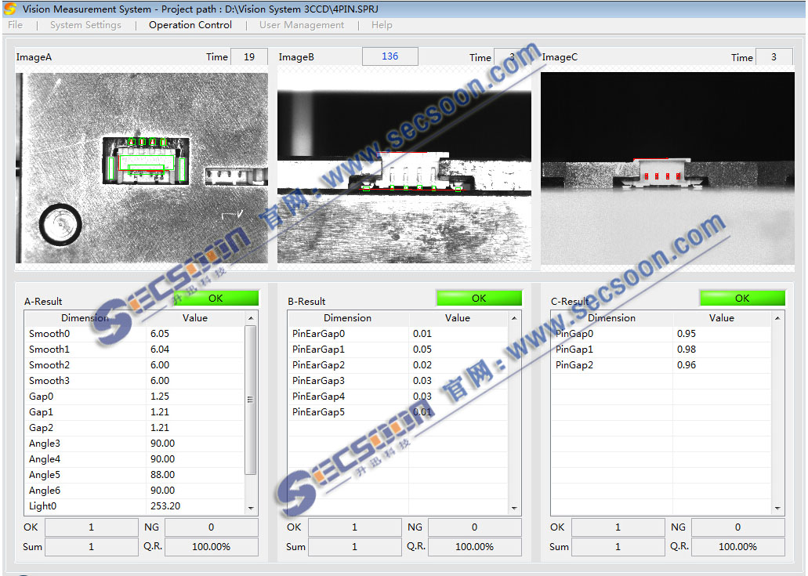
Task: Click the Vision Measurement System title bar icon
Action: coord(10,9)
